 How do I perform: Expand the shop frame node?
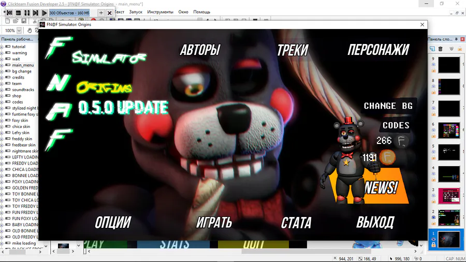click(x=2, y=96)
